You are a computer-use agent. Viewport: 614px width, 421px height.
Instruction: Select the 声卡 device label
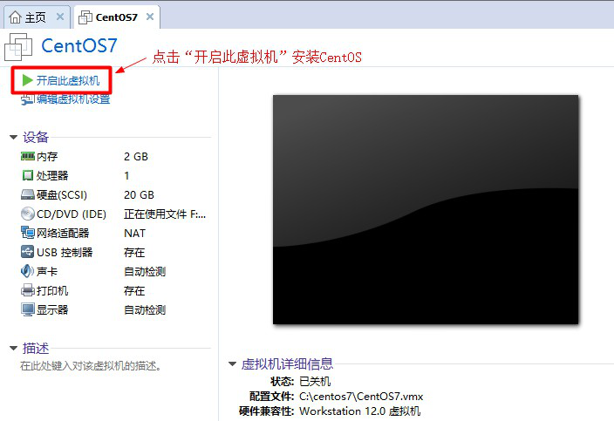click(x=47, y=271)
